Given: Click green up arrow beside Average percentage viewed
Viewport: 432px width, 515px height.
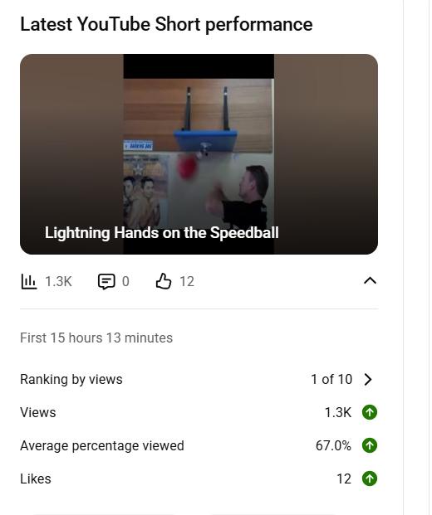Looking at the screenshot, I should point(370,445).
